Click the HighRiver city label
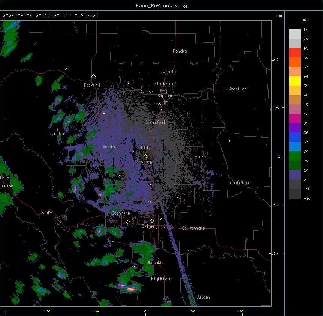This screenshot has height=316, width=323. tap(161, 279)
